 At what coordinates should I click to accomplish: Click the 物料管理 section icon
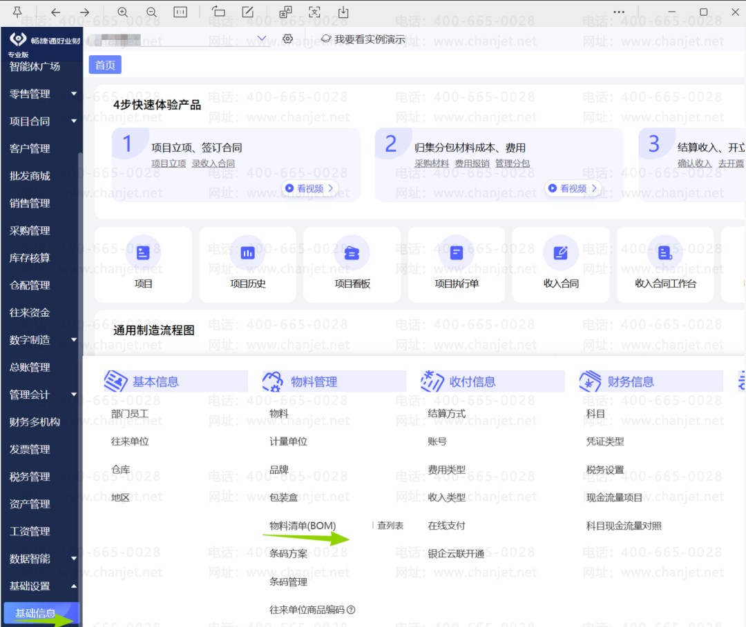click(273, 381)
